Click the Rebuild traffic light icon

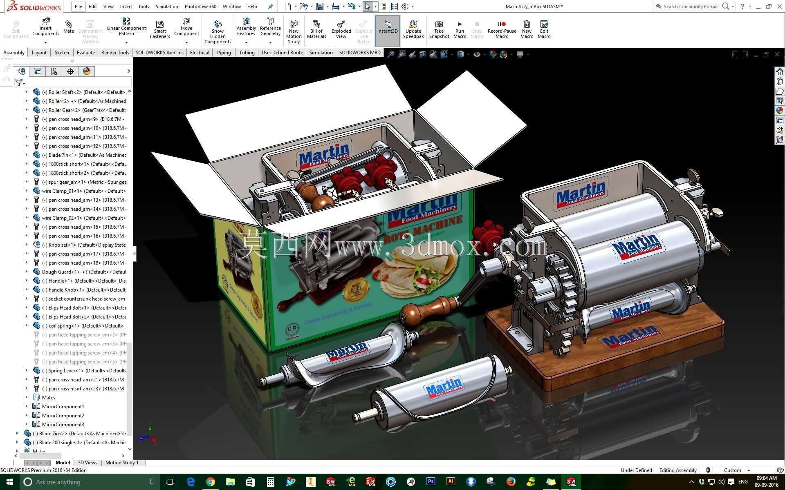pos(384,7)
